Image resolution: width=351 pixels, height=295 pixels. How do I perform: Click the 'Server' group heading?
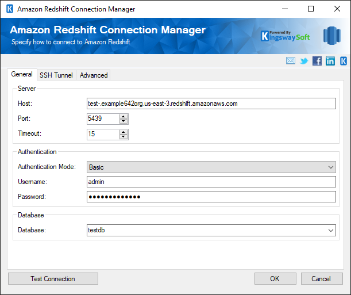point(26,89)
